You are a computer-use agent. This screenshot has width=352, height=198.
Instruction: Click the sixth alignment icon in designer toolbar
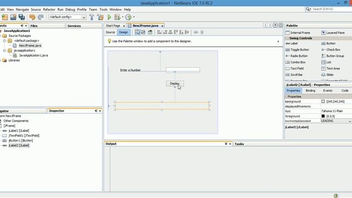[x=187, y=32]
